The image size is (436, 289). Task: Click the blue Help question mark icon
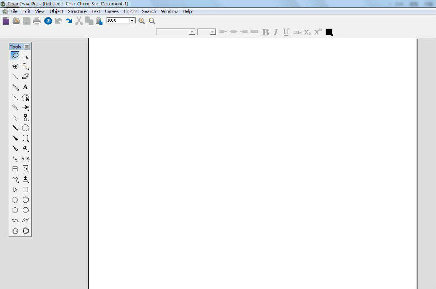48,21
